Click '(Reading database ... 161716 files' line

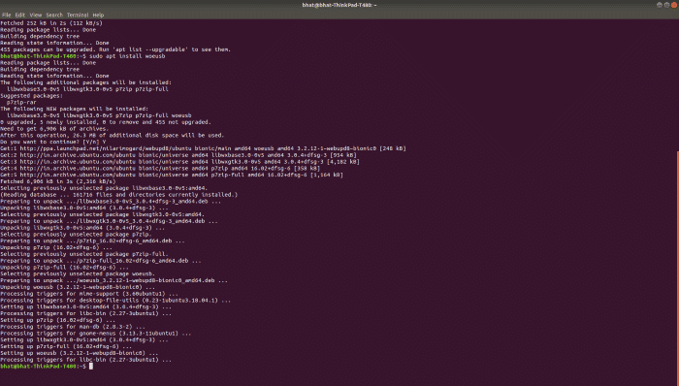click(119, 195)
